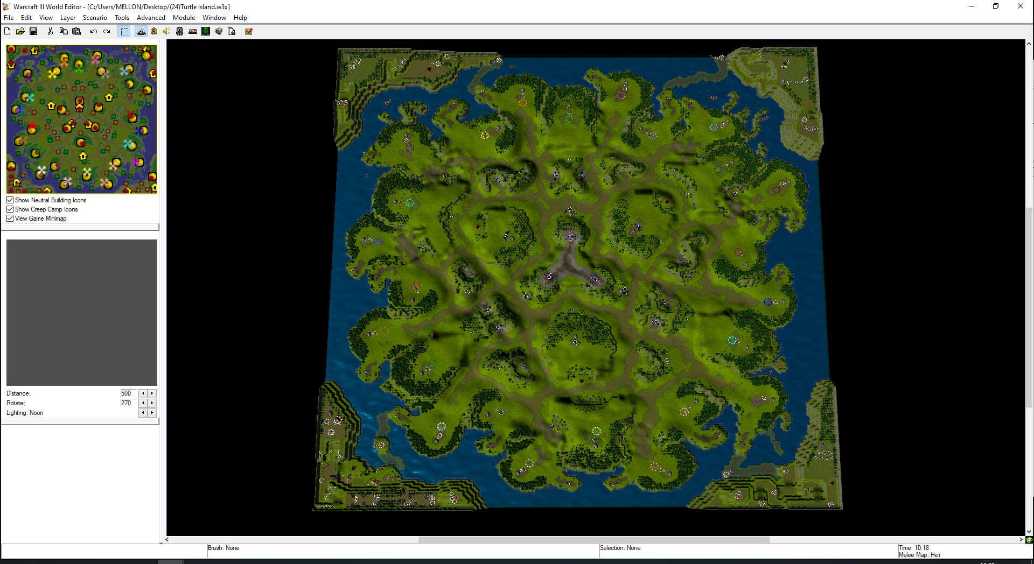The image size is (1034, 564).
Task: Click the 'Lighting: Noon' label
Action: pyautogui.click(x=25, y=413)
